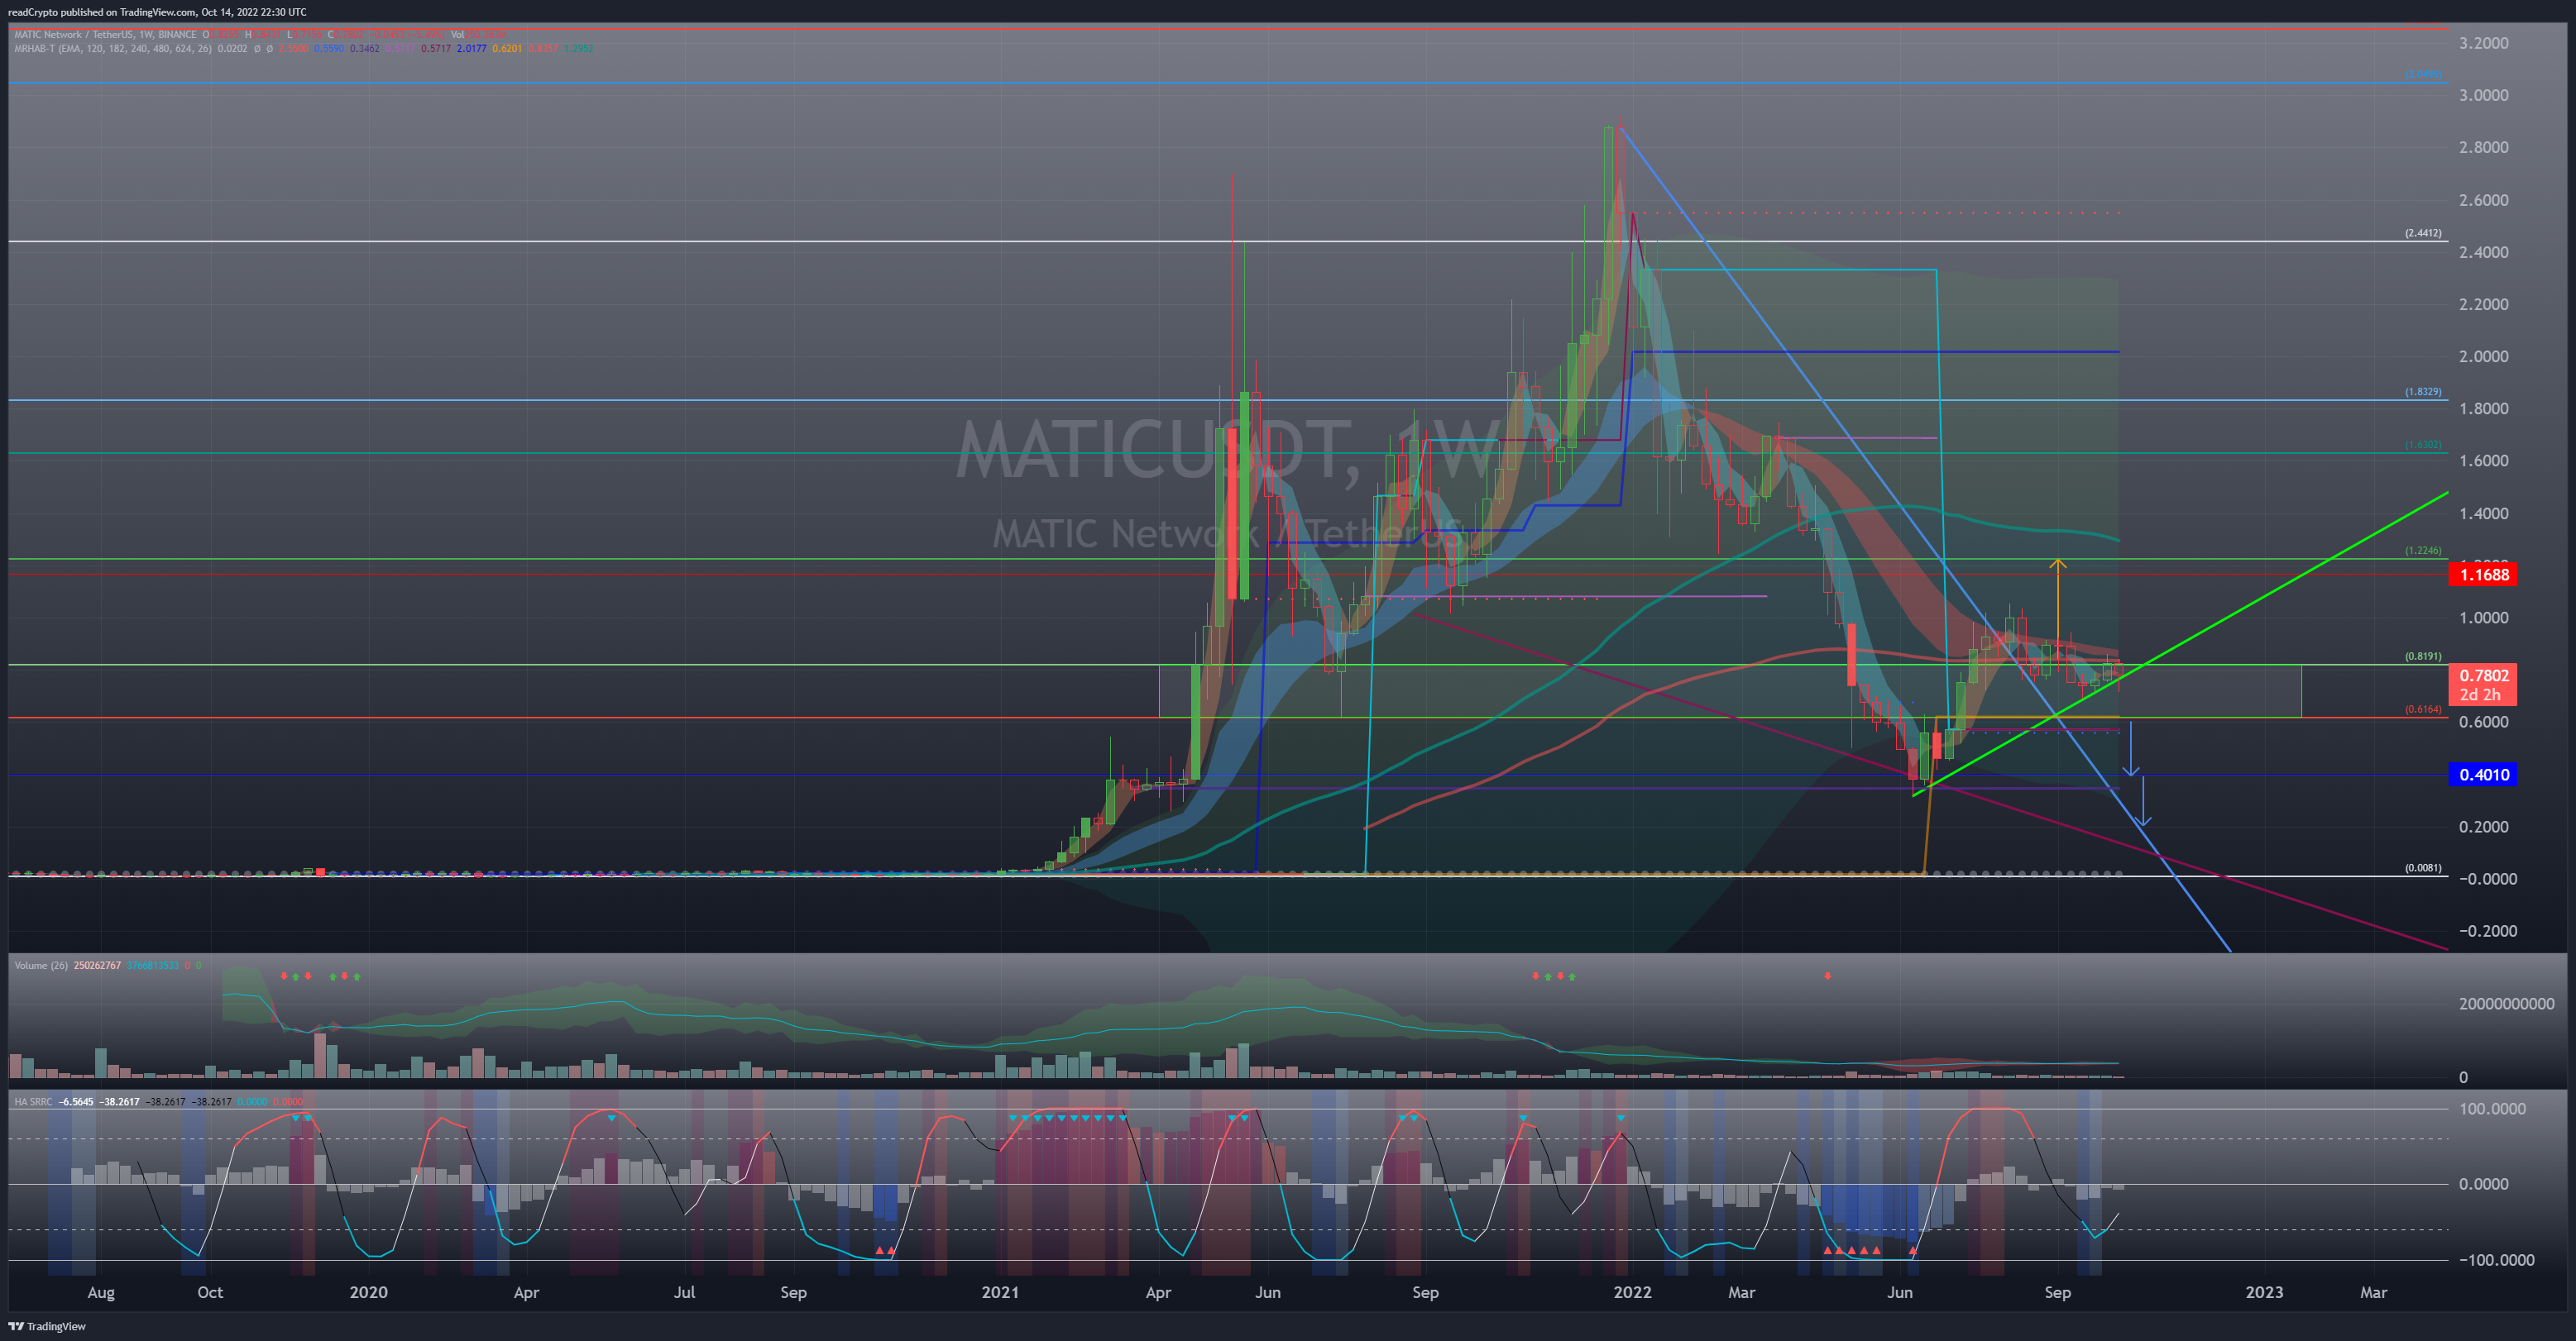Click the red 1.1688 price label
This screenshot has width=2576, height=1341.
point(2484,575)
